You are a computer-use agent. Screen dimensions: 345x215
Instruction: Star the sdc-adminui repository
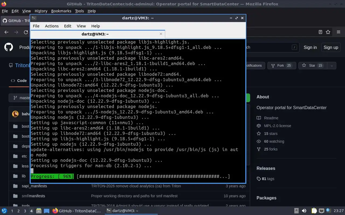(x=313, y=66)
